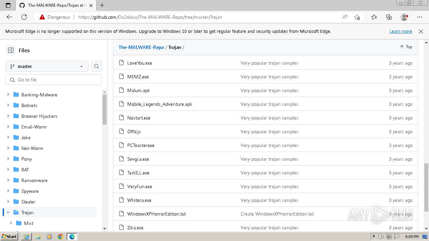Open LoveYou.exe file
429x241 pixels.
139,63
